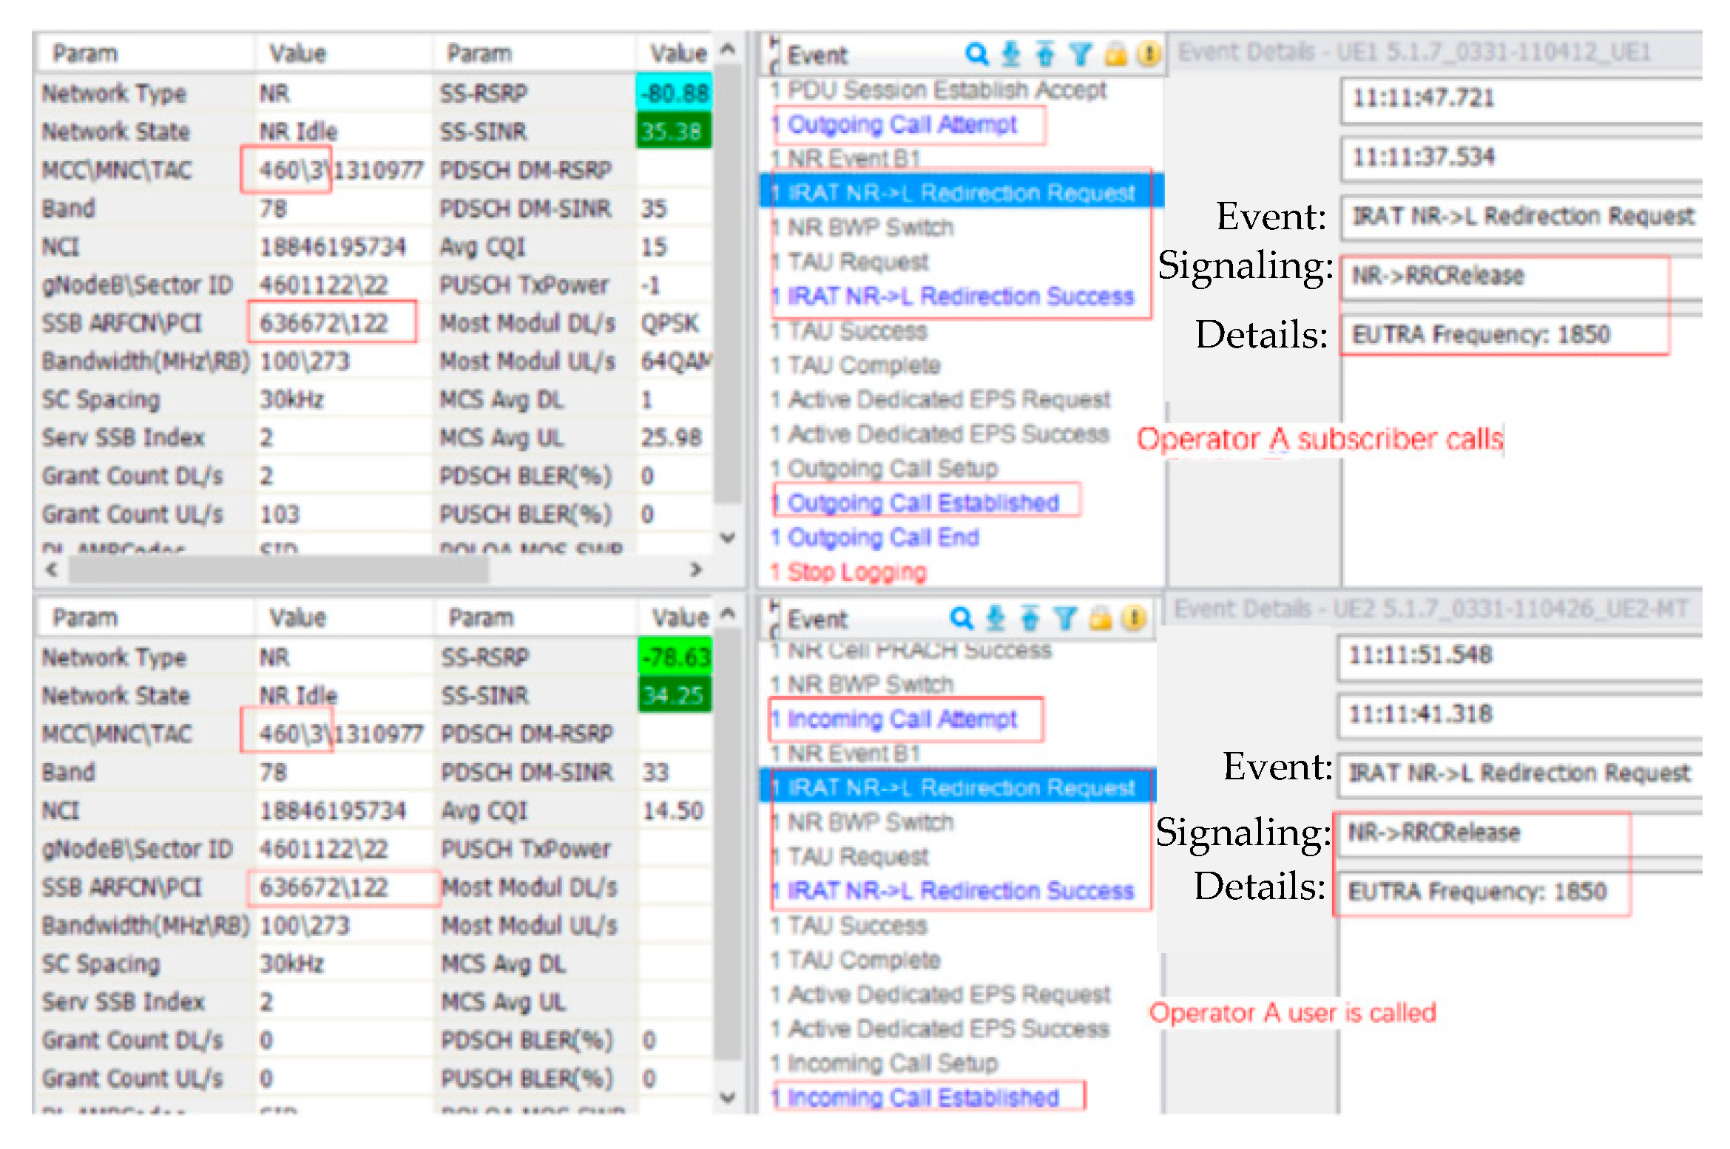Open the filter funnel in UE2 Event toolbar
1730x1149 pixels.
[1064, 618]
